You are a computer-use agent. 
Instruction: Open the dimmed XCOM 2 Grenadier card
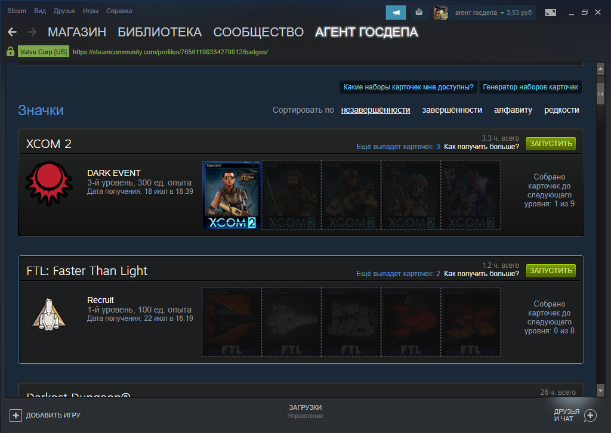pos(351,195)
